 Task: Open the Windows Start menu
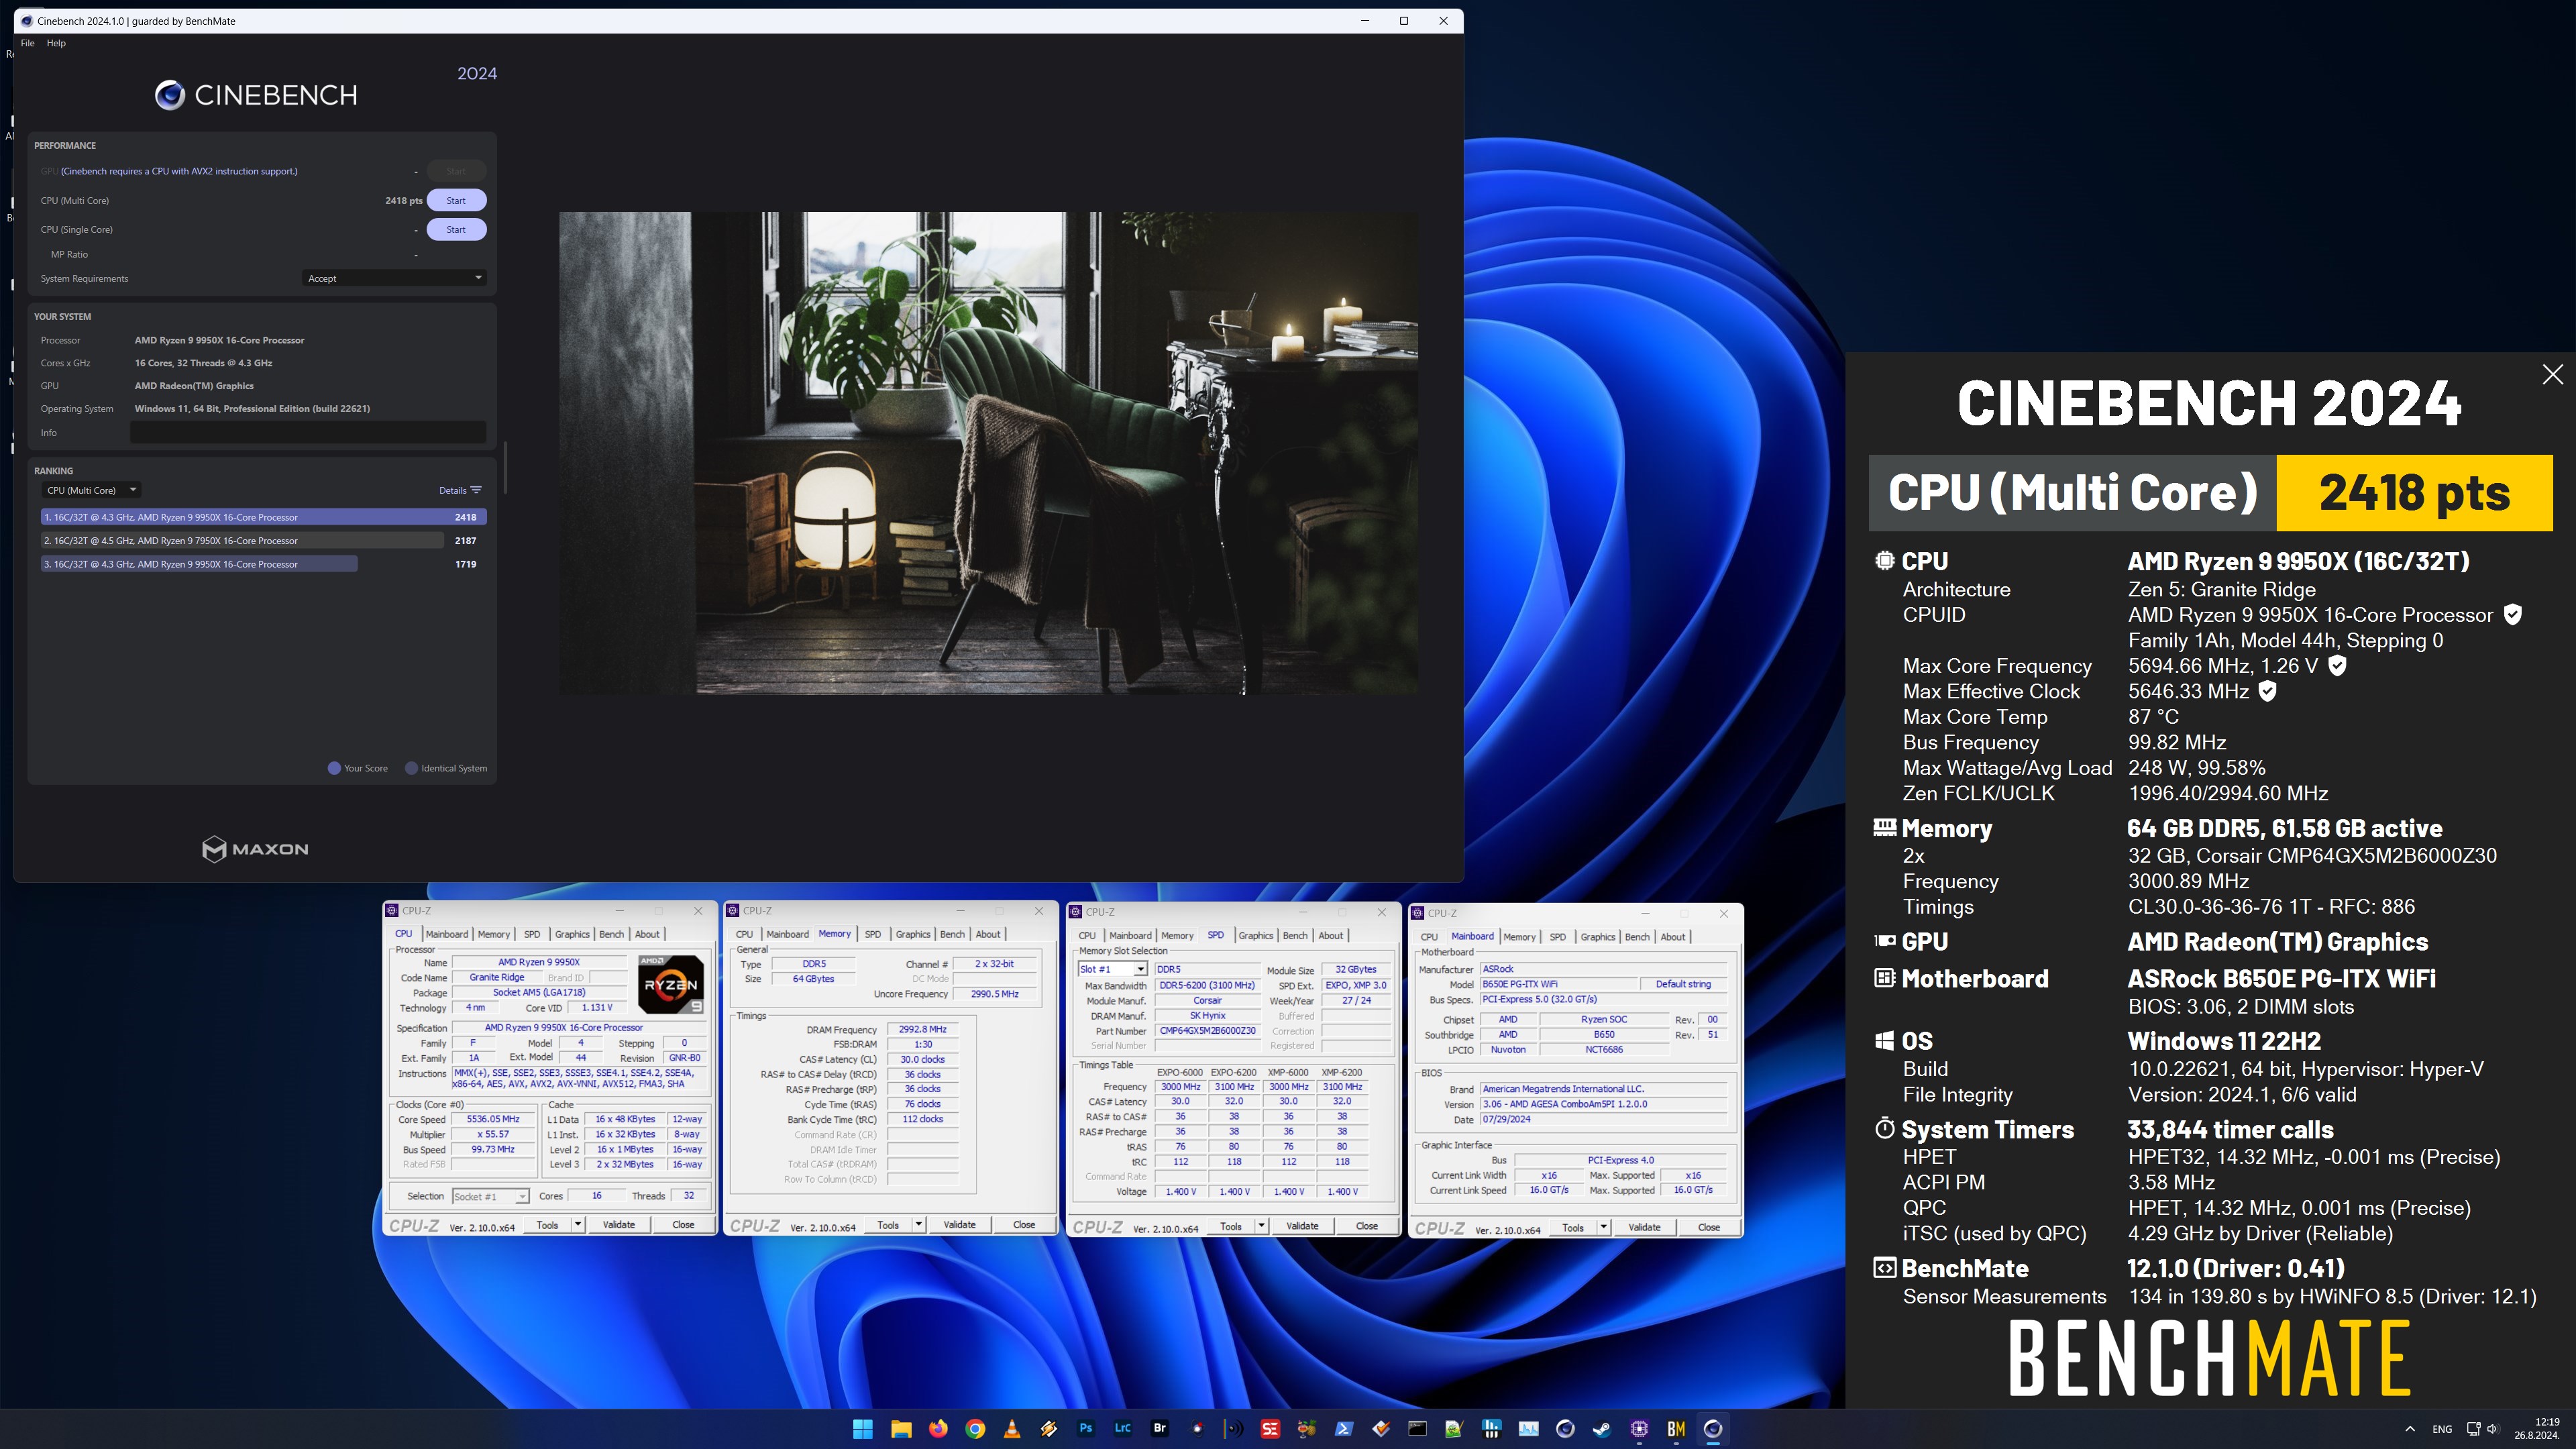click(x=862, y=1429)
